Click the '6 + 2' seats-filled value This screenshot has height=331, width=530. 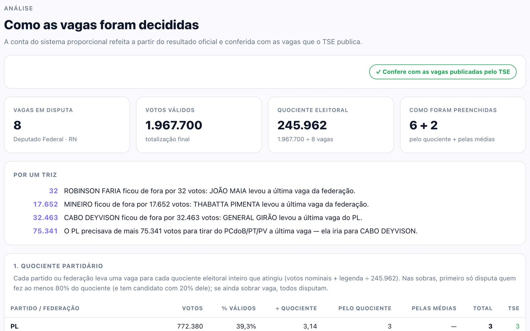coord(423,125)
